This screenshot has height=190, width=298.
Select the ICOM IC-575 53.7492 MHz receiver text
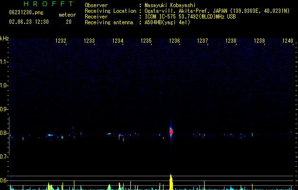coord(190,17)
